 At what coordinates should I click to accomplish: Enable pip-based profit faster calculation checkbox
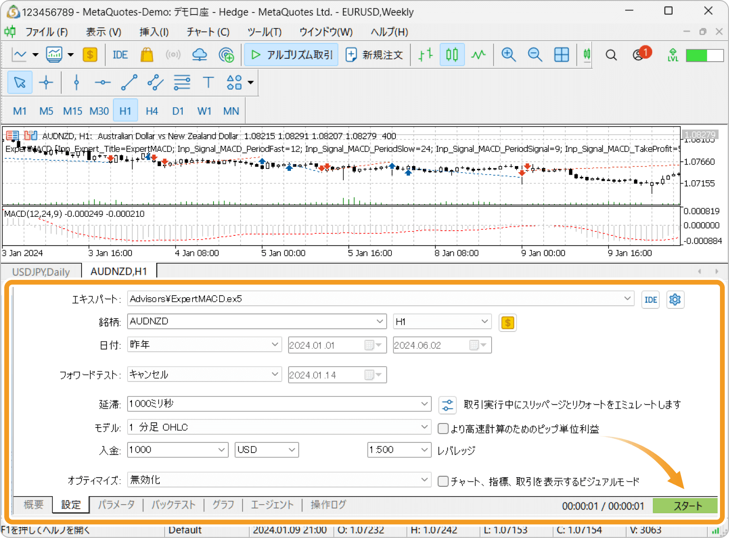coord(443,429)
